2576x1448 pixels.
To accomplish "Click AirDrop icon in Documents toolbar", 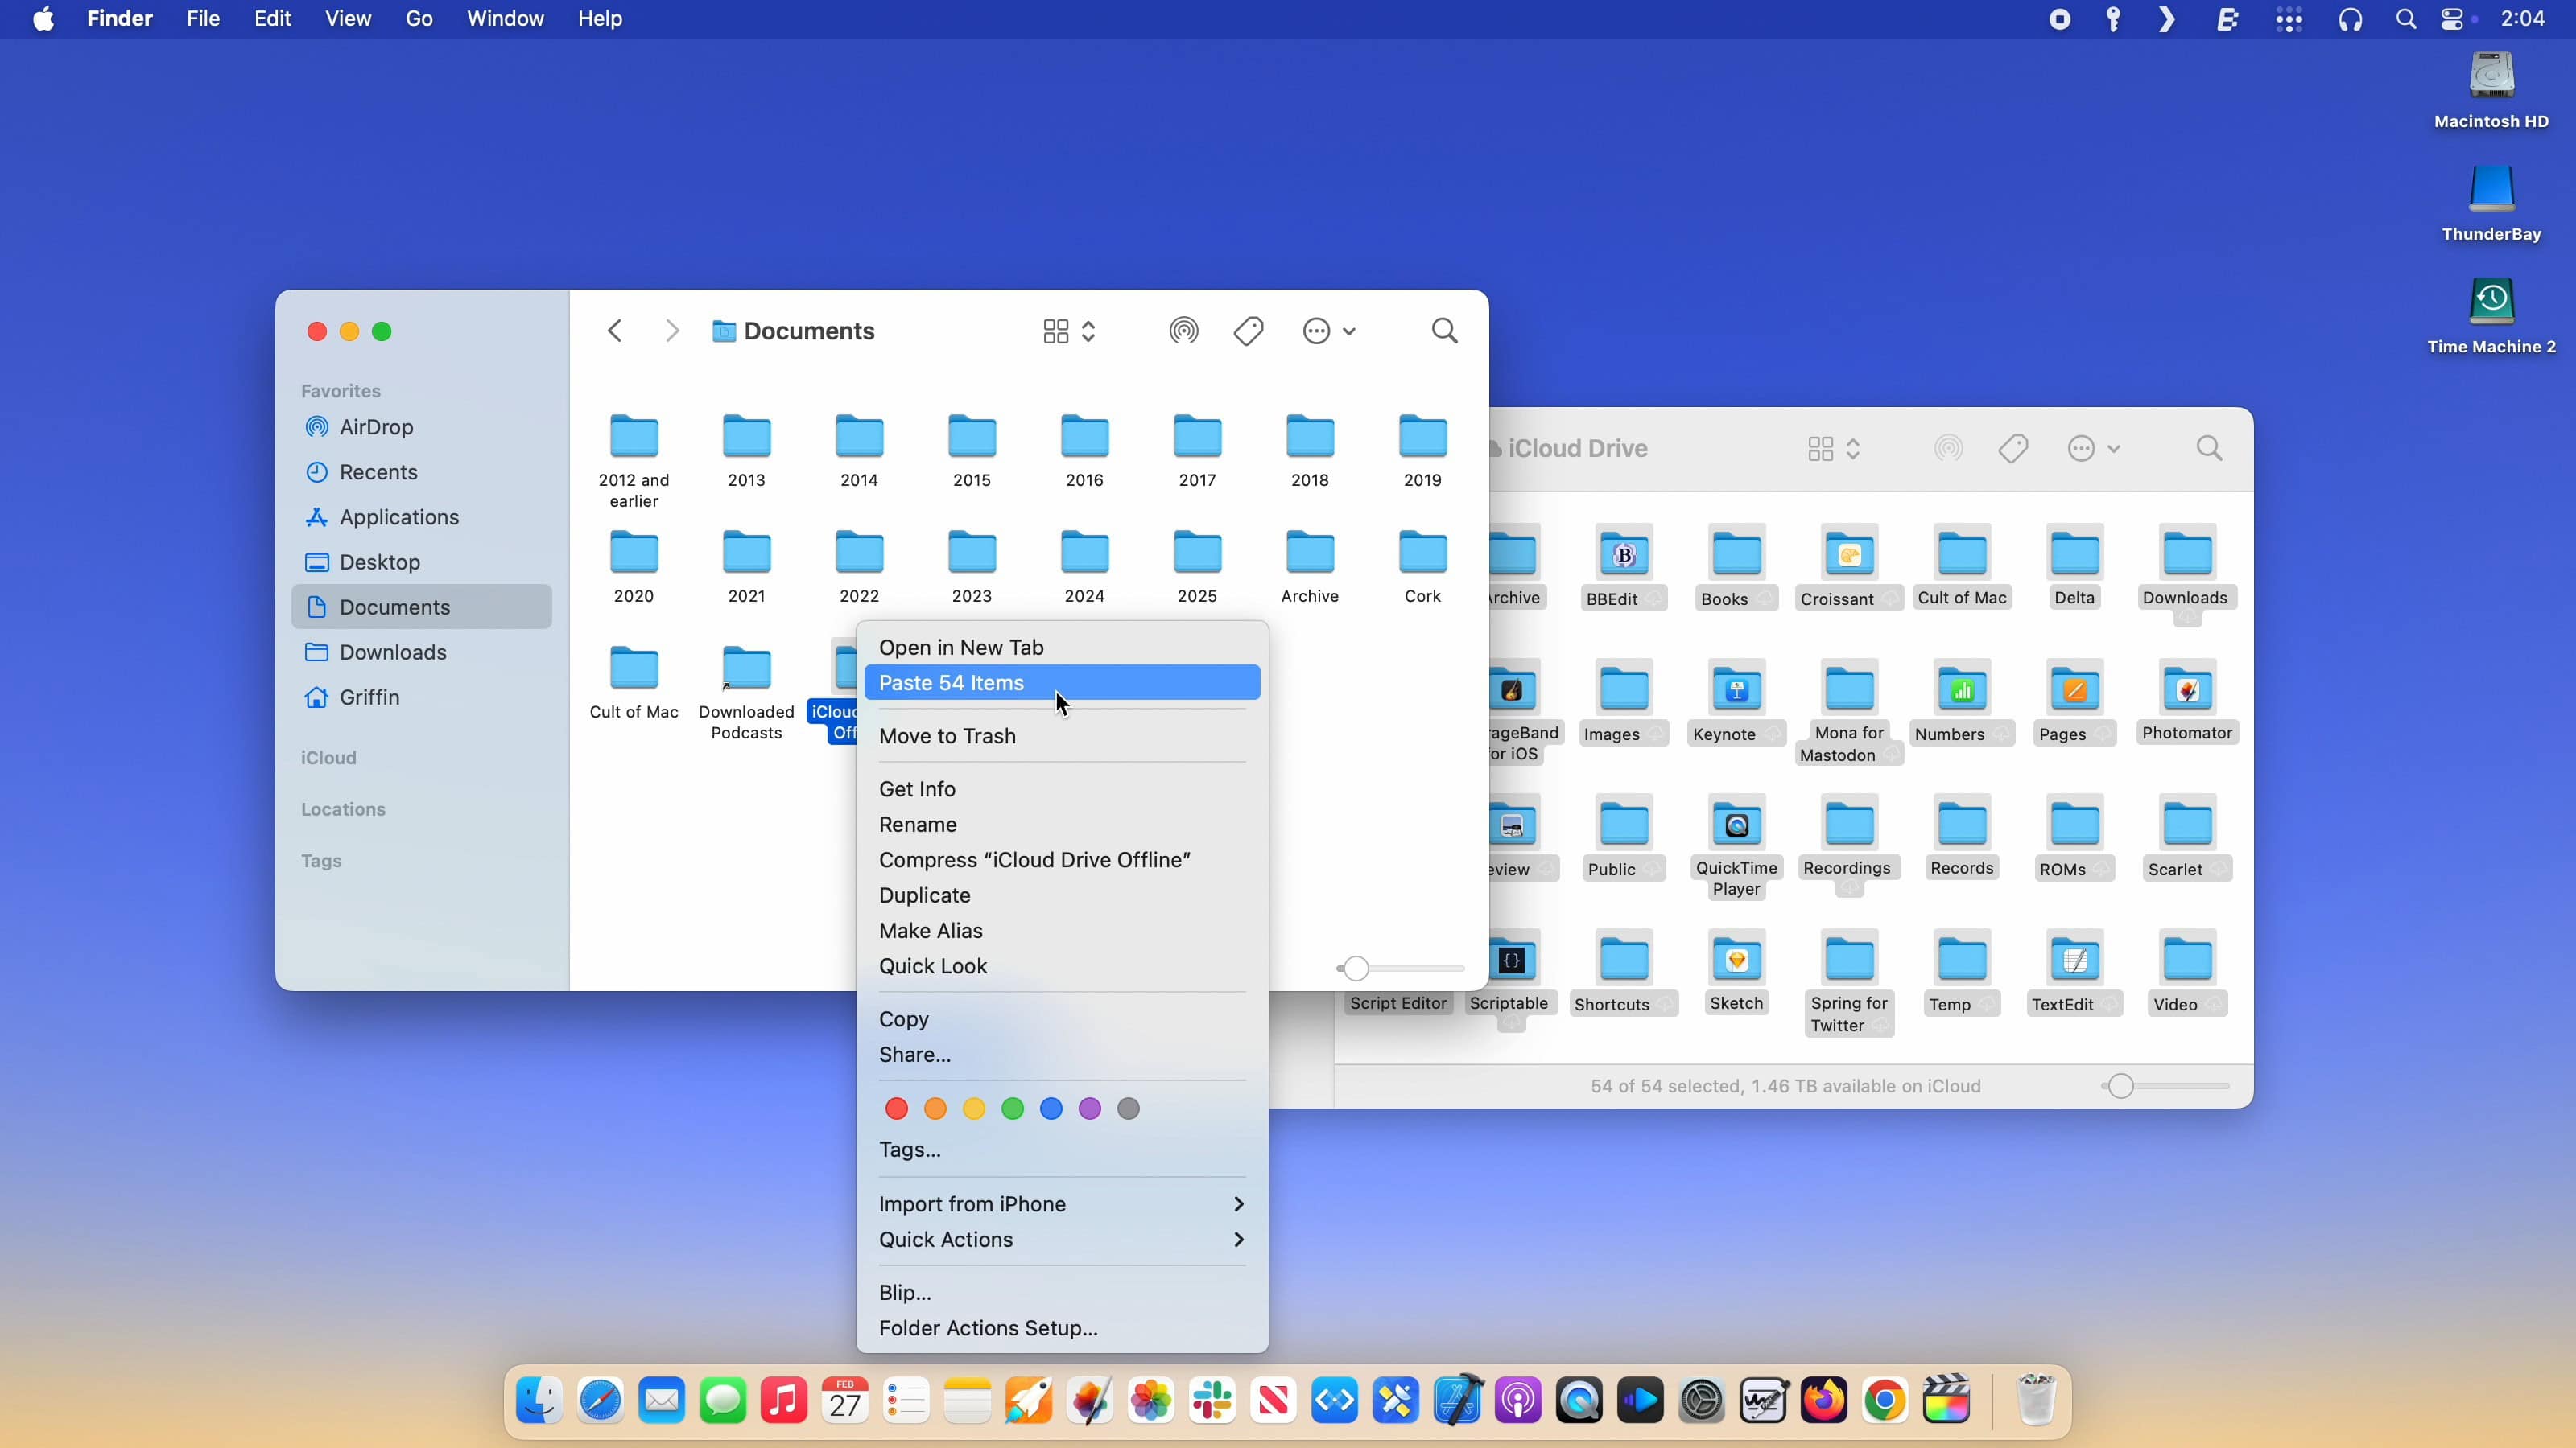I will coord(1183,331).
